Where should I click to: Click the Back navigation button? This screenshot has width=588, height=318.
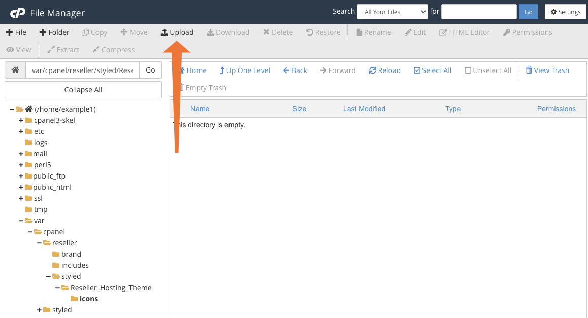pos(295,70)
